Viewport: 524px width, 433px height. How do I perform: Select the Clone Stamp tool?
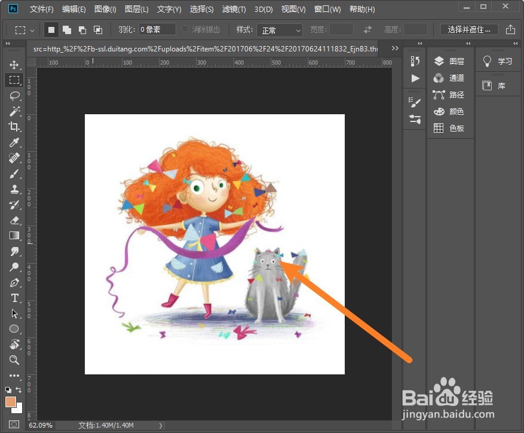[14, 189]
